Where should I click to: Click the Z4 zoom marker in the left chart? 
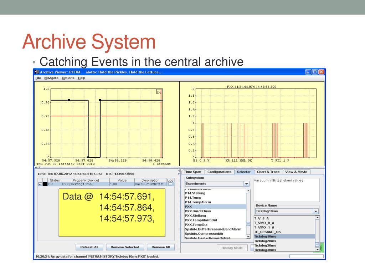pos(159,92)
